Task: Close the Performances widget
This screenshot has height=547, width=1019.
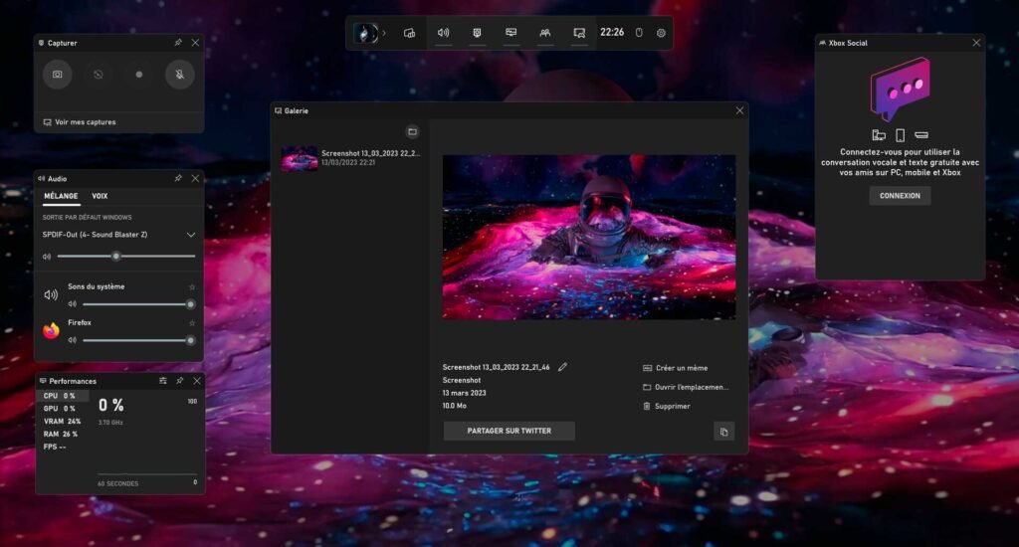Action: (197, 381)
